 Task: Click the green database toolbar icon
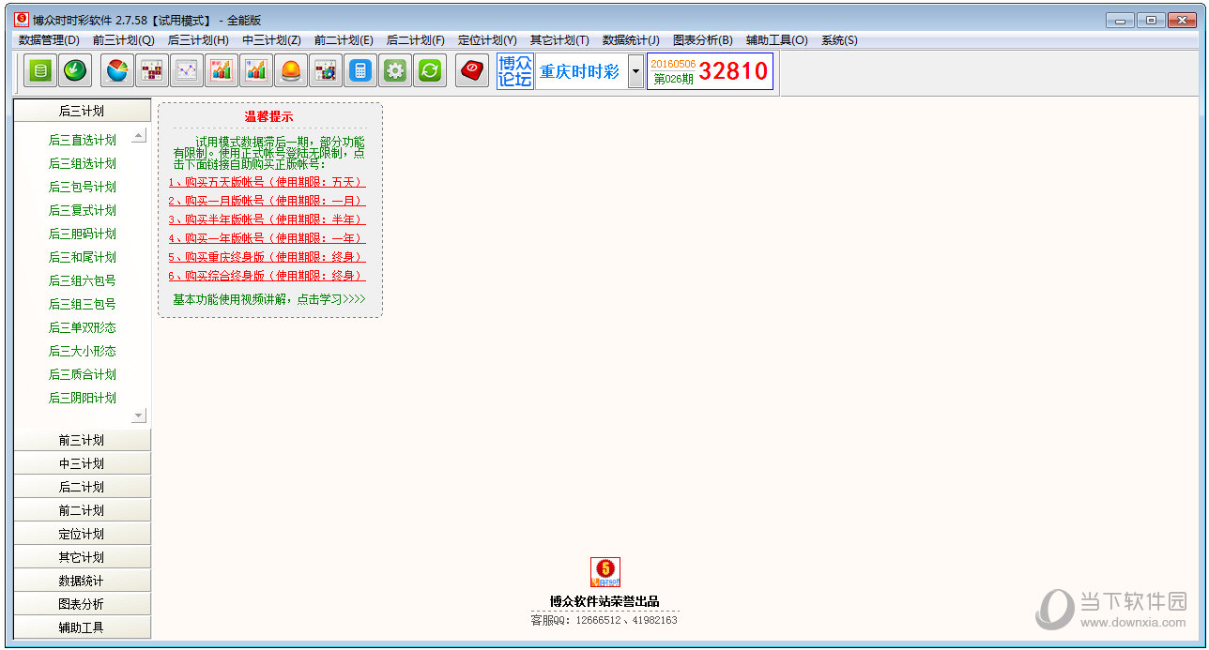coord(39,70)
